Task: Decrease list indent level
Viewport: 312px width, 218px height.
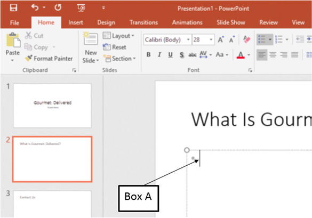Action: [300, 39]
